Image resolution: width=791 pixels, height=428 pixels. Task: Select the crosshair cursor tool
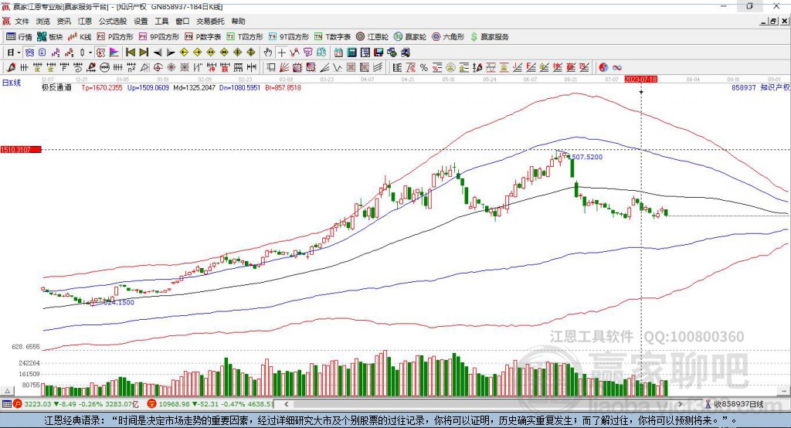click(282, 52)
